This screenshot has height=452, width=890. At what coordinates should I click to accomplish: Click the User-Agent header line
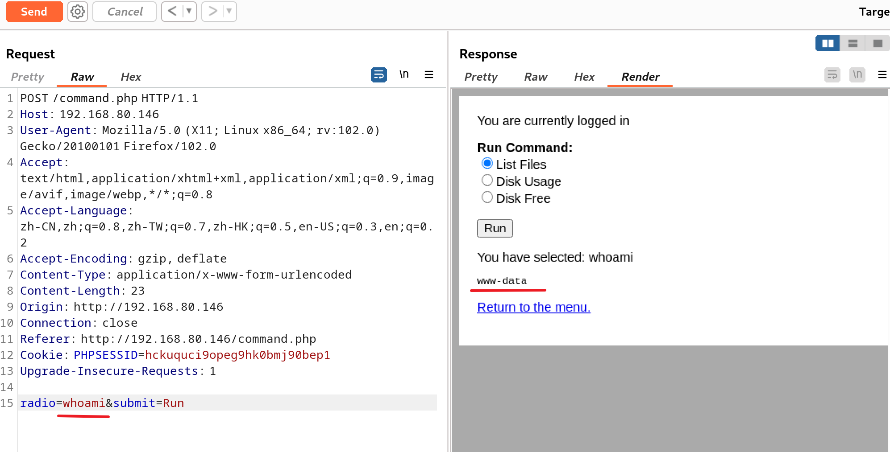click(200, 138)
